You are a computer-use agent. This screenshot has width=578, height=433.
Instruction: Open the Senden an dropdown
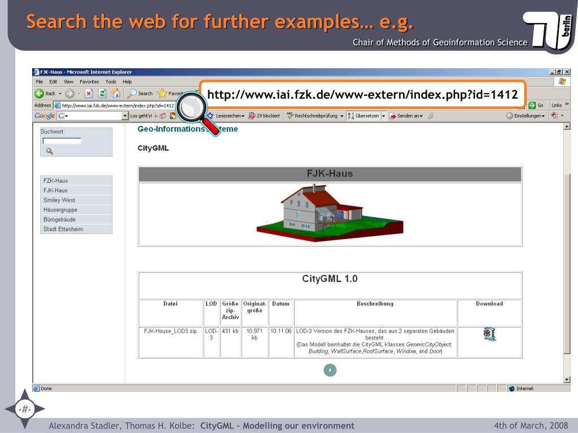coord(410,116)
